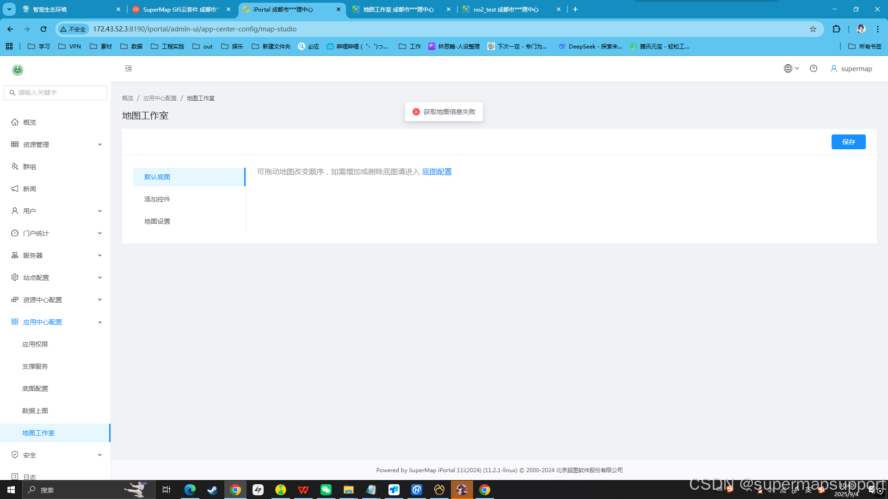Collapse the 应用中心配置 section
The width and height of the screenshot is (888, 499).
tap(99, 322)
